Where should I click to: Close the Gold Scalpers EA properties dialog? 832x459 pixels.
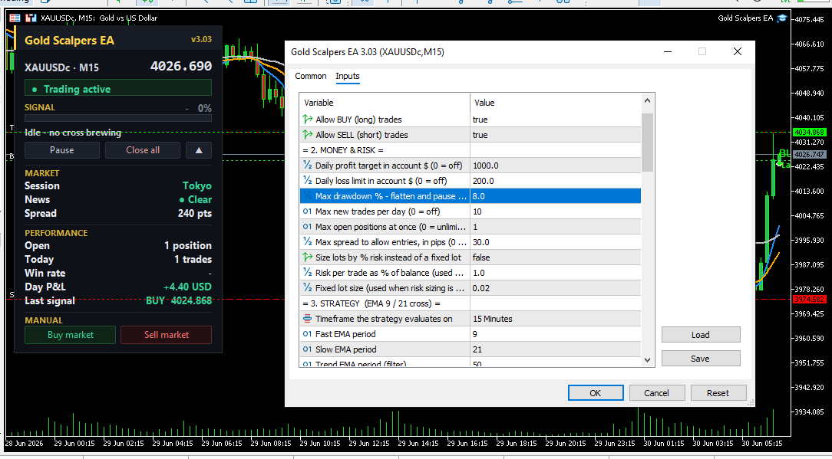737,51
